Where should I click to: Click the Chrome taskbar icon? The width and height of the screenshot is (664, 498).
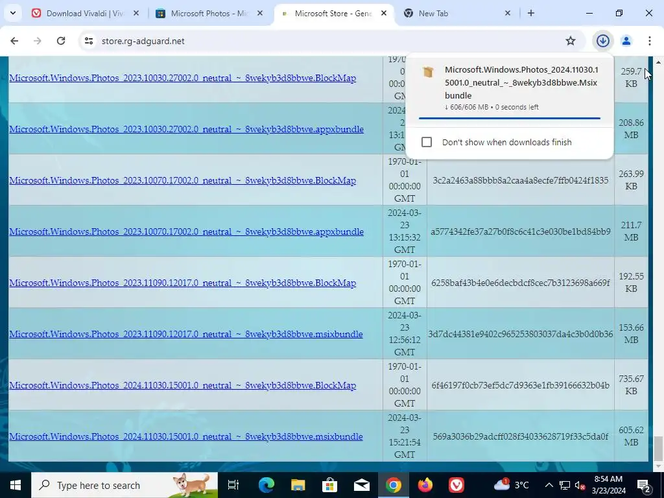393,485
